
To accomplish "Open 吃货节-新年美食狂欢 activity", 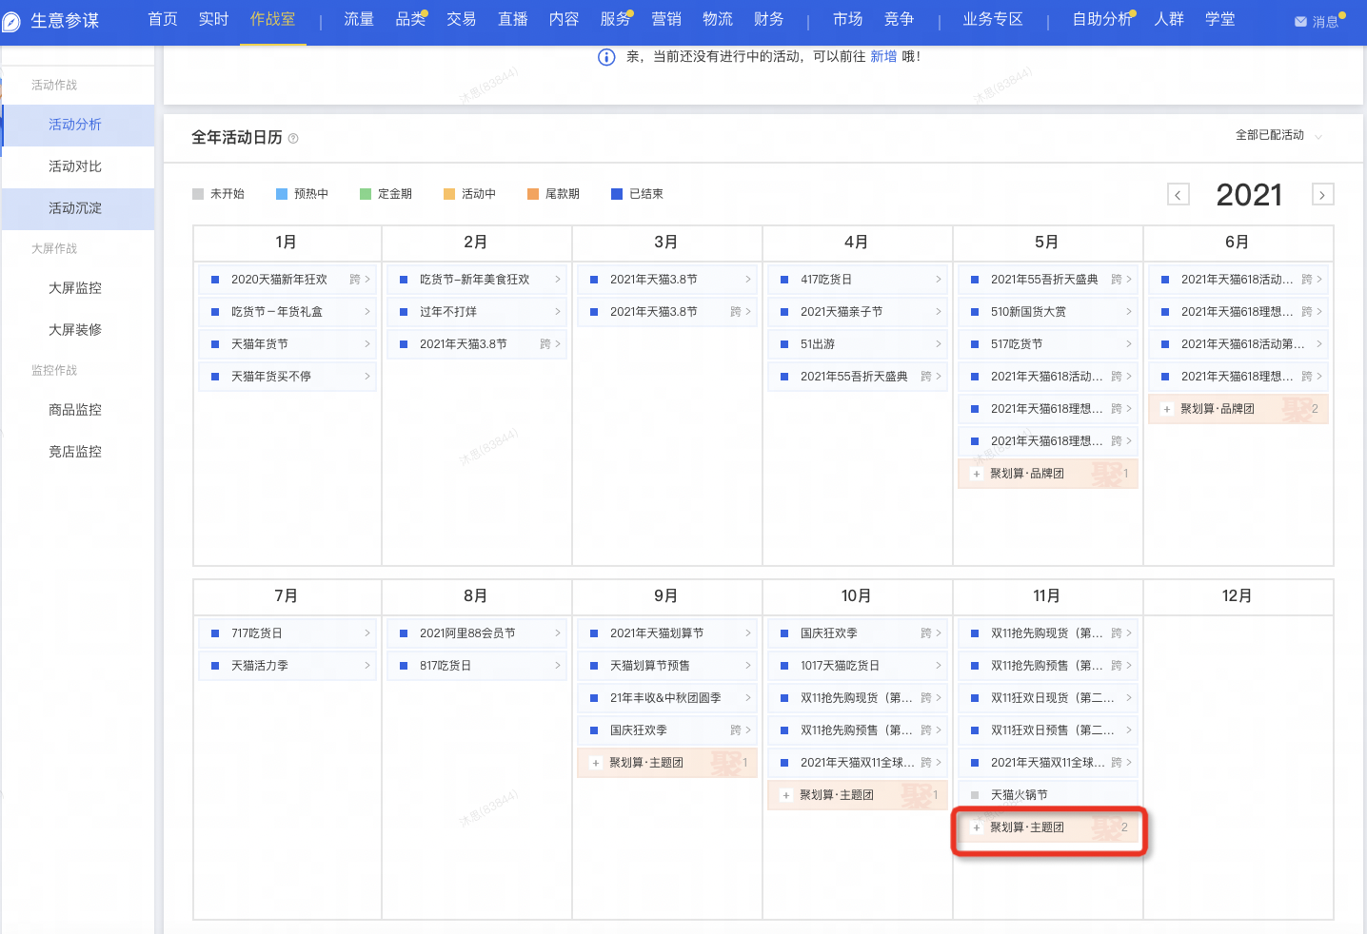I will coord(477,280).
